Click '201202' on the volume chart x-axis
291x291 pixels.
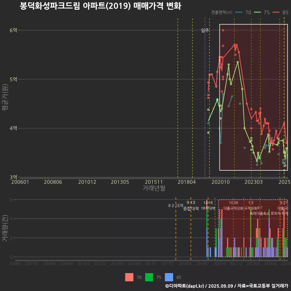[x=100, y=263]
